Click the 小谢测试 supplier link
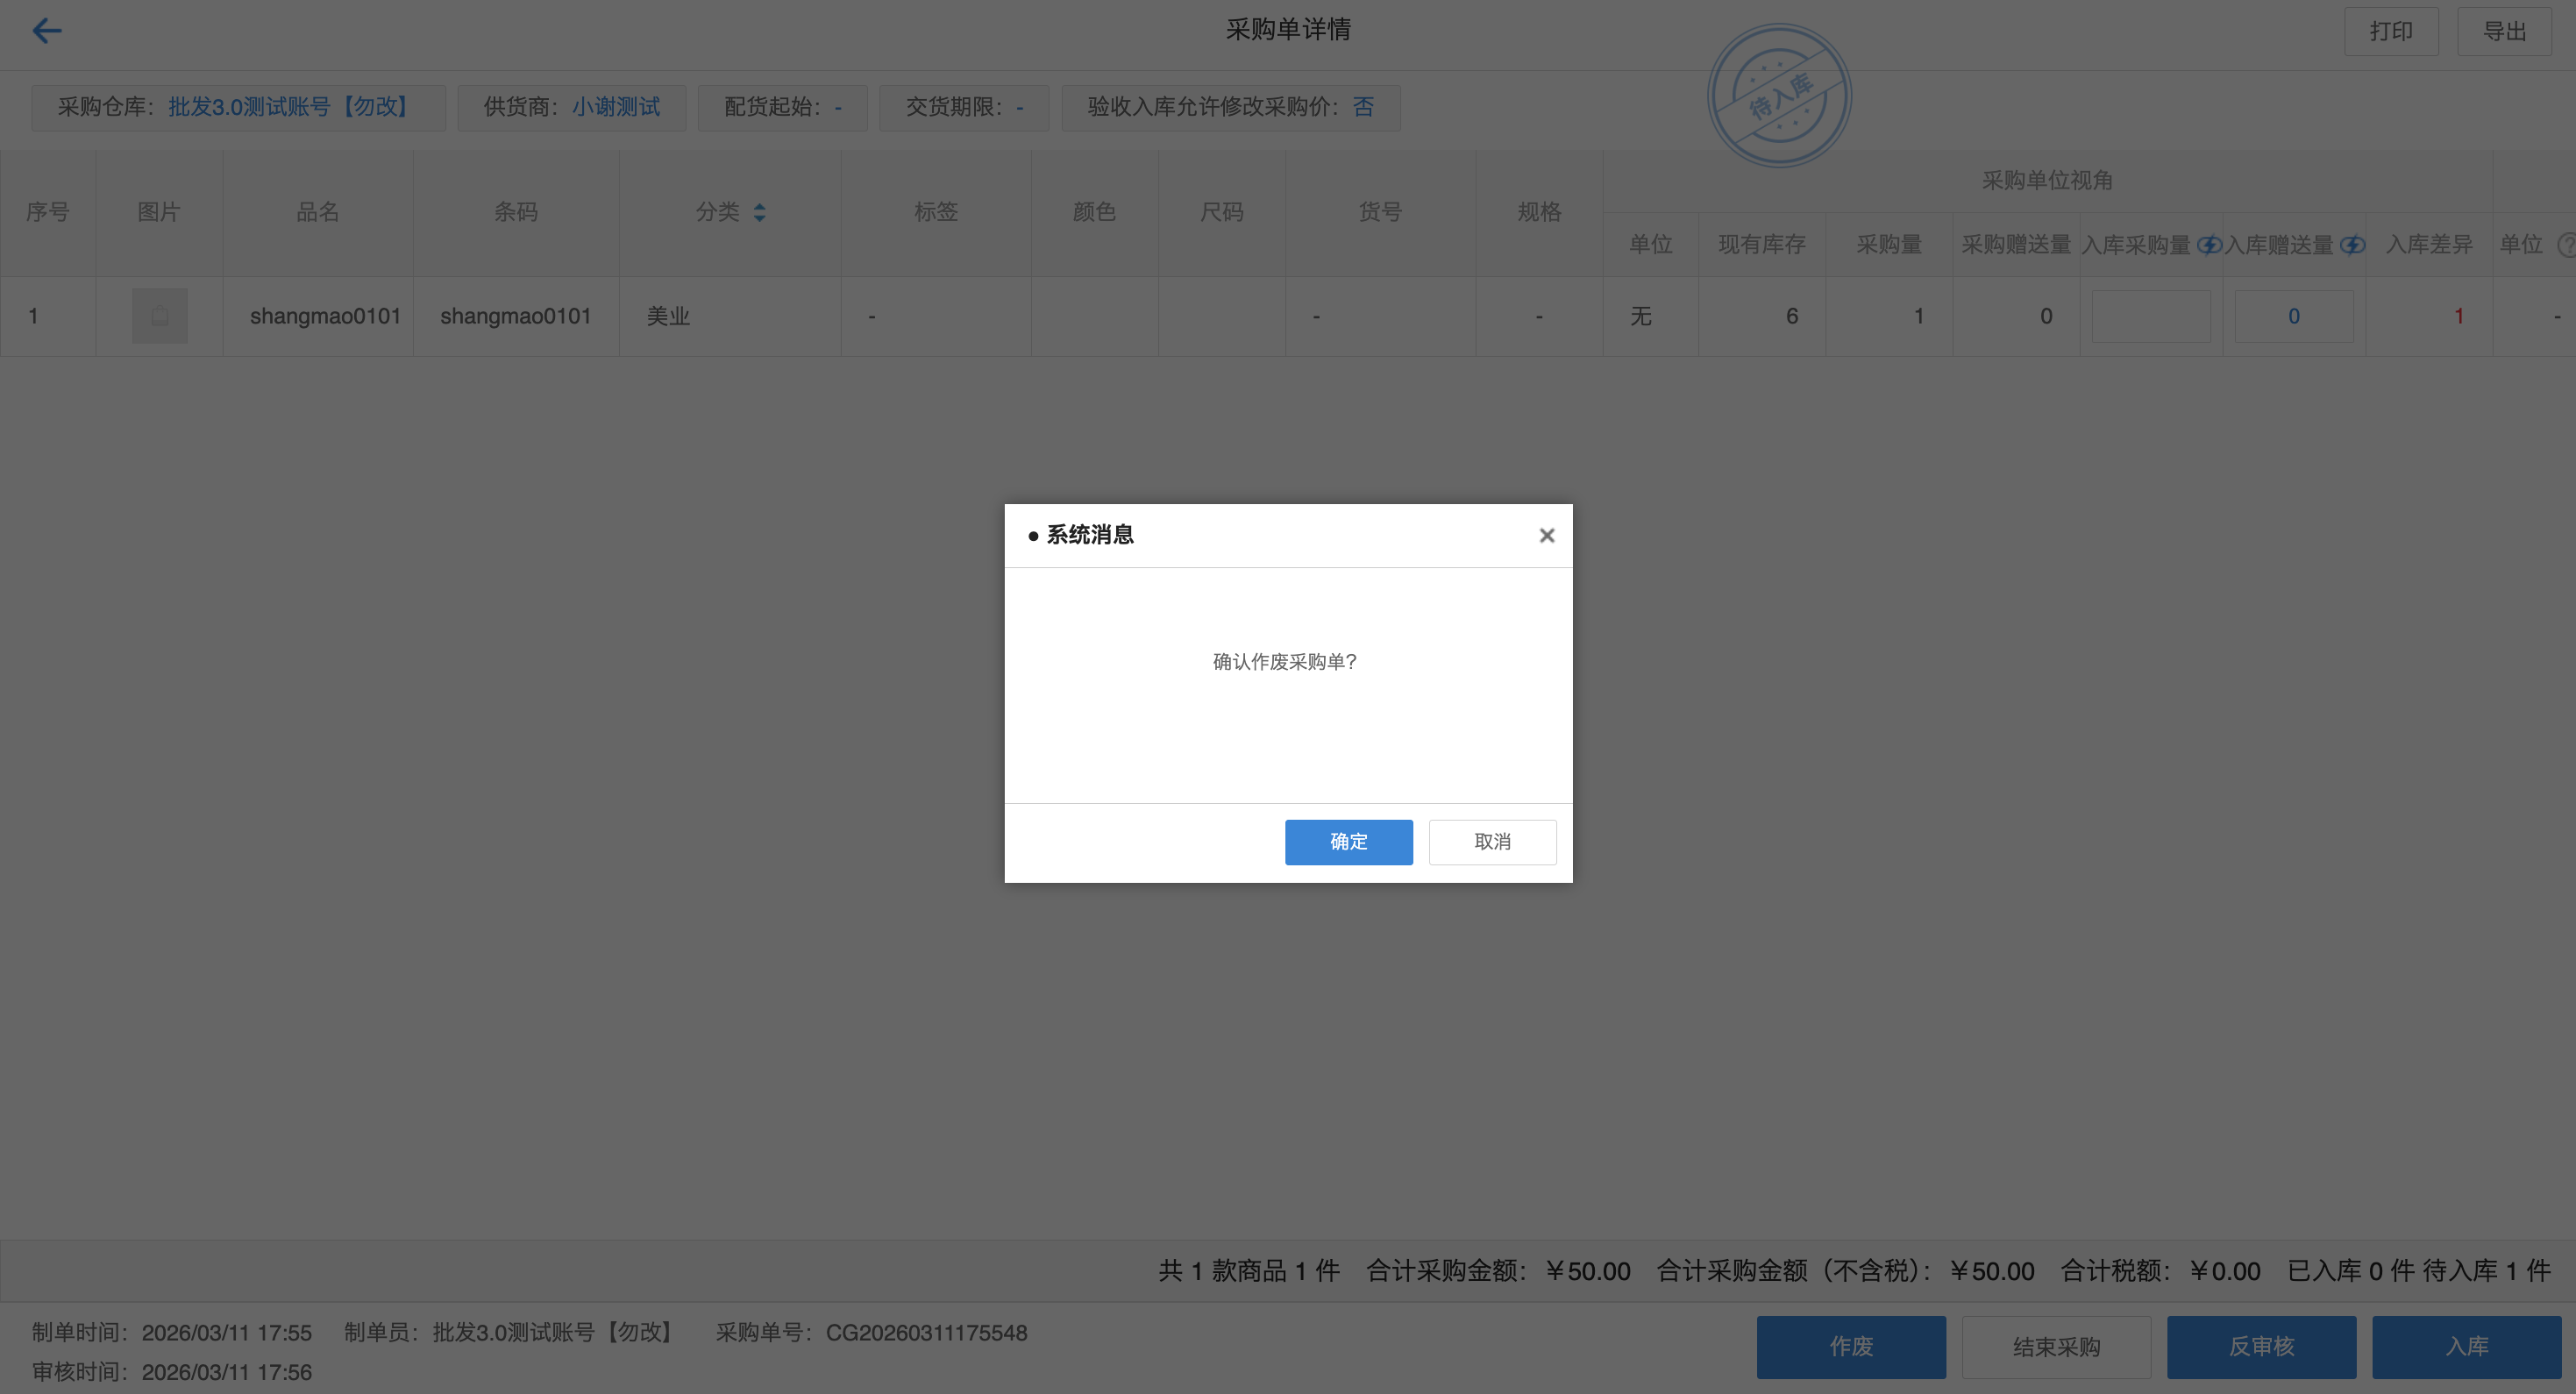2576x1394 pixels. coord(616,107)
